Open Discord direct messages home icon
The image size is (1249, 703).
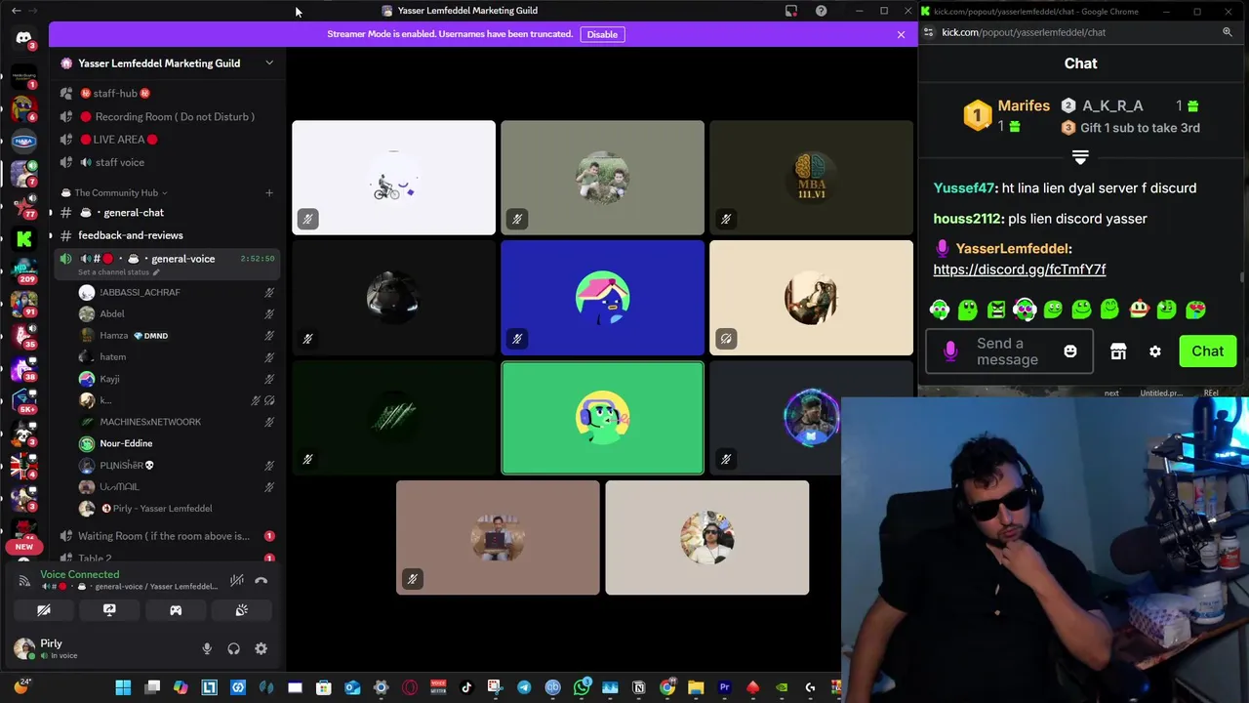(x=23, y=38)
